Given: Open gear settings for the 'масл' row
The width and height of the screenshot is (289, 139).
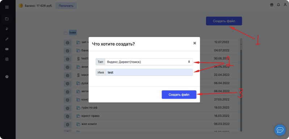Looking at the screenshot, I should pyautogui.click(x=67, y=75).
